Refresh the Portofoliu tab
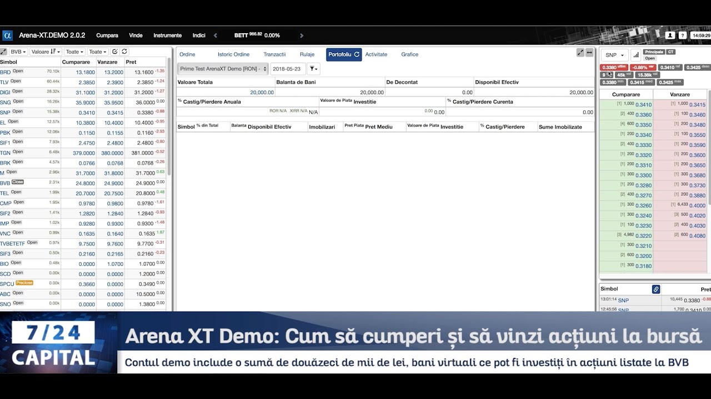This screenshot has height=399, width=711. tap(357, 54)
